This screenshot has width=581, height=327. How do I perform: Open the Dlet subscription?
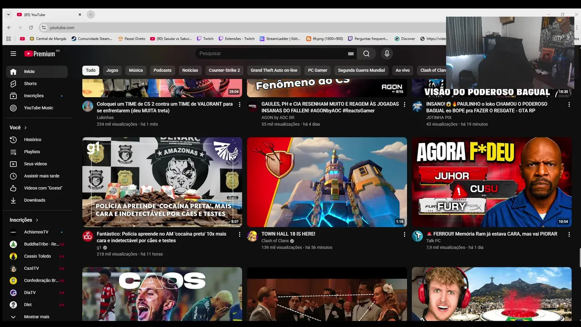coord(37,305)
